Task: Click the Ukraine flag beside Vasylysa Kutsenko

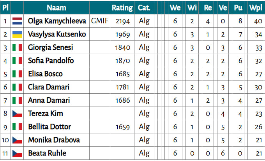Action: (x=17, y=34)
